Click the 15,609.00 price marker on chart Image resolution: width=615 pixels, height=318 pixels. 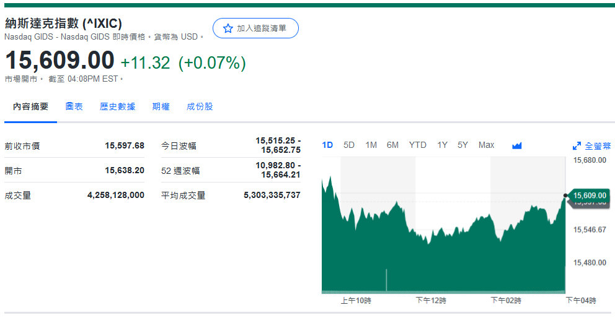[x=589, y=196]
